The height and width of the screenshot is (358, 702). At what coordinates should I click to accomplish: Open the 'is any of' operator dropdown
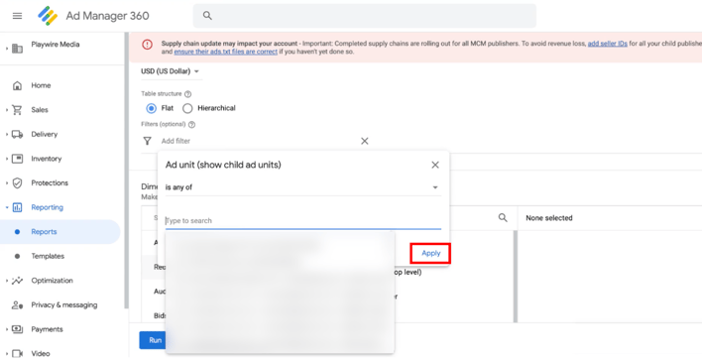(x=303, y=187)
